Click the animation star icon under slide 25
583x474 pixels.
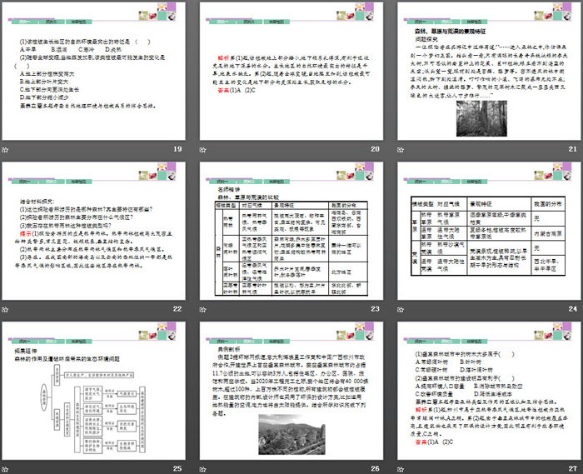point(7,470)
